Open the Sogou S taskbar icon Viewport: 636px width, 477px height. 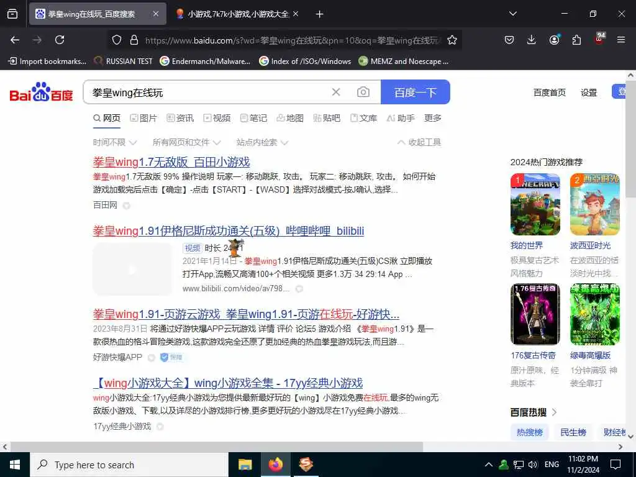click(x=306, y=465)
